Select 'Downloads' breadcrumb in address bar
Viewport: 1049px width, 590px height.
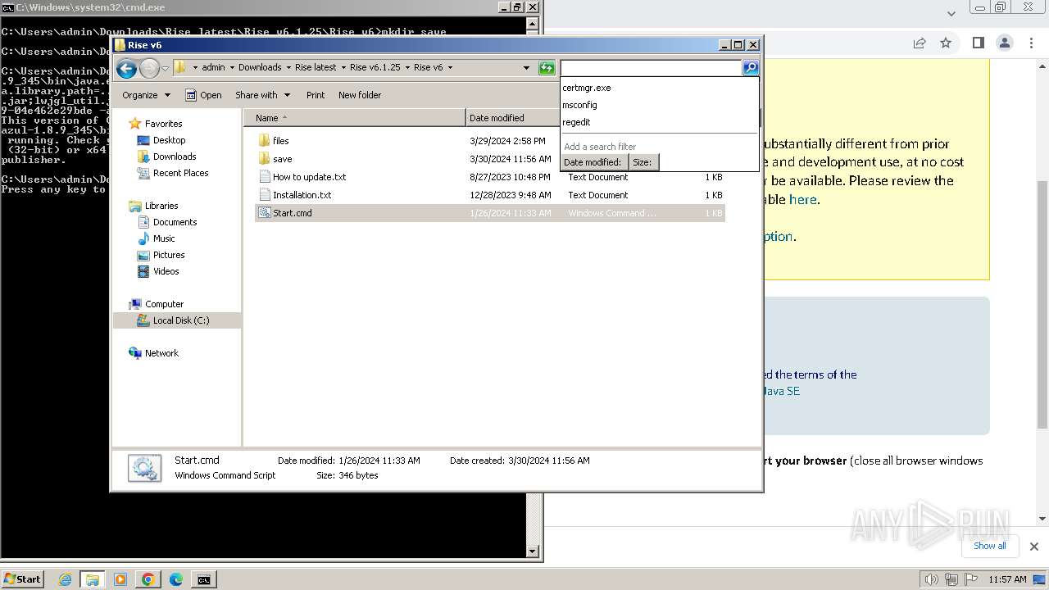[x=260, y=67]
